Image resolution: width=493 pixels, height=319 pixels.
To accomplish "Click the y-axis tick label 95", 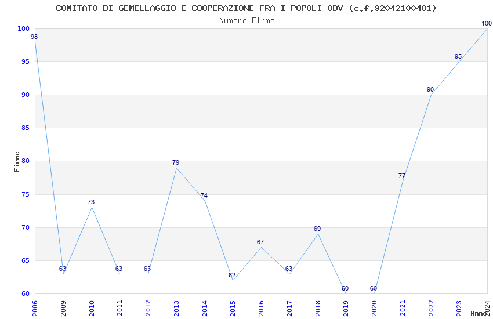I will [x=26, y=61].
